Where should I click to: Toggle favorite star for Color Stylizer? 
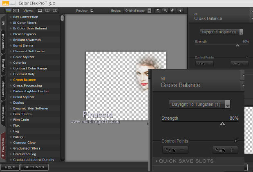click(11, 57)
